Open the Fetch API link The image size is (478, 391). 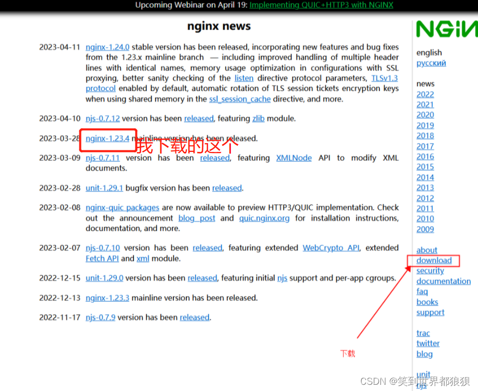pyautogui.click(x=102, y=259)
